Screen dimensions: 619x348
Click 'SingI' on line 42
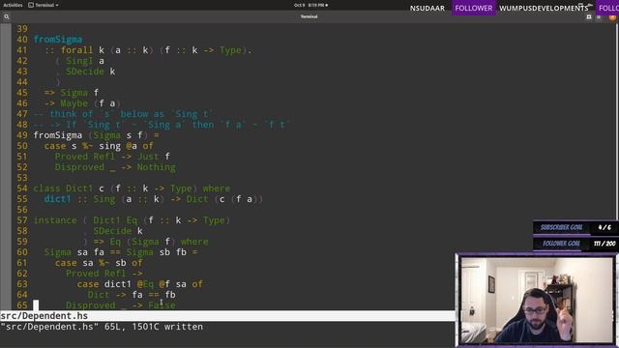(x=79, y=61)
